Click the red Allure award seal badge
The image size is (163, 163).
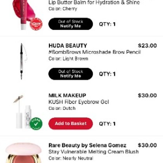[x=36, y=24]
